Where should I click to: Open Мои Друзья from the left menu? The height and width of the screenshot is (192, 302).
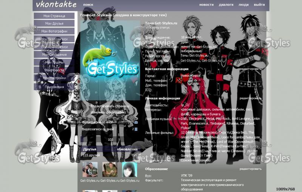(x=54, y=23)
